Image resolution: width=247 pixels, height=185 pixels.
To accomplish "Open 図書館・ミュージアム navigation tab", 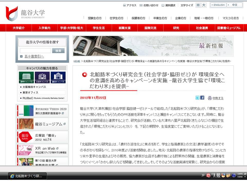I will click(229, 28).
